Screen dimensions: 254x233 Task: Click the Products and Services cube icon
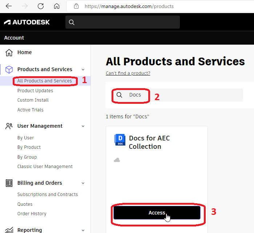click(9, 70)
